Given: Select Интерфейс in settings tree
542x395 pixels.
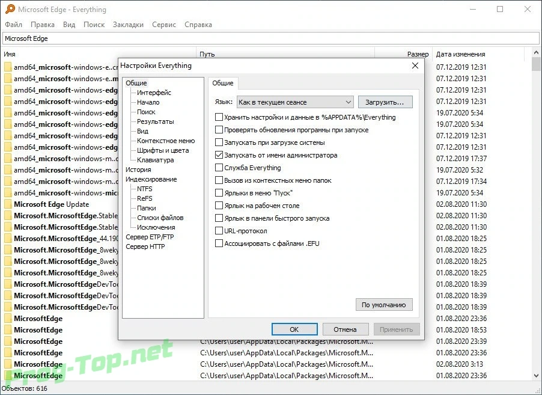Looking at the screenshot, I should point(154,93).
